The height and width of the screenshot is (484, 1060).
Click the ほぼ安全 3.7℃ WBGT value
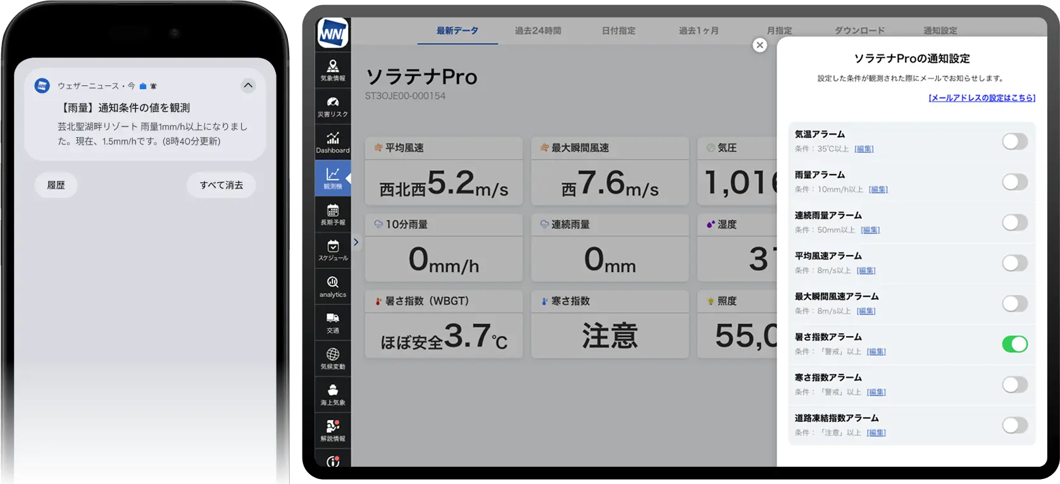(444, 336)
